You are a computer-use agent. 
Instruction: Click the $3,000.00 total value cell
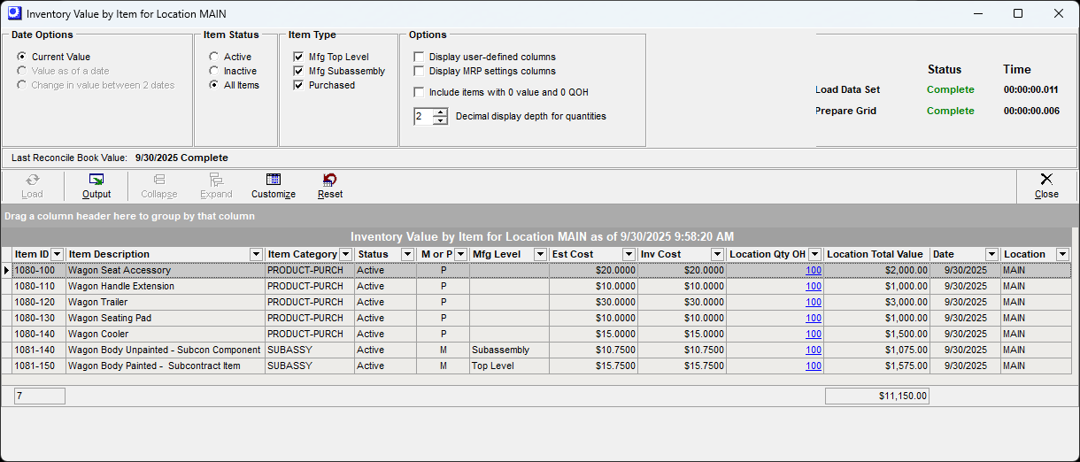pyautogui.click(x=876, y=303)
